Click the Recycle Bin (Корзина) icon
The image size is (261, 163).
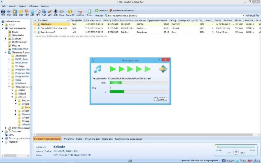[6, 142]
